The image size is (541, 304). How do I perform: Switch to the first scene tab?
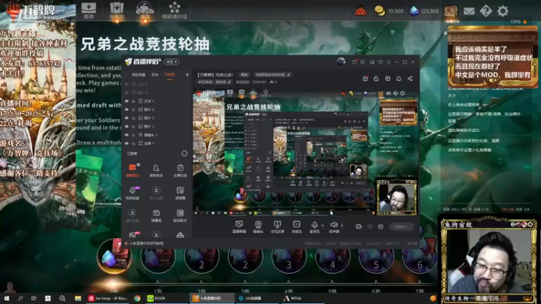[139, 75]
